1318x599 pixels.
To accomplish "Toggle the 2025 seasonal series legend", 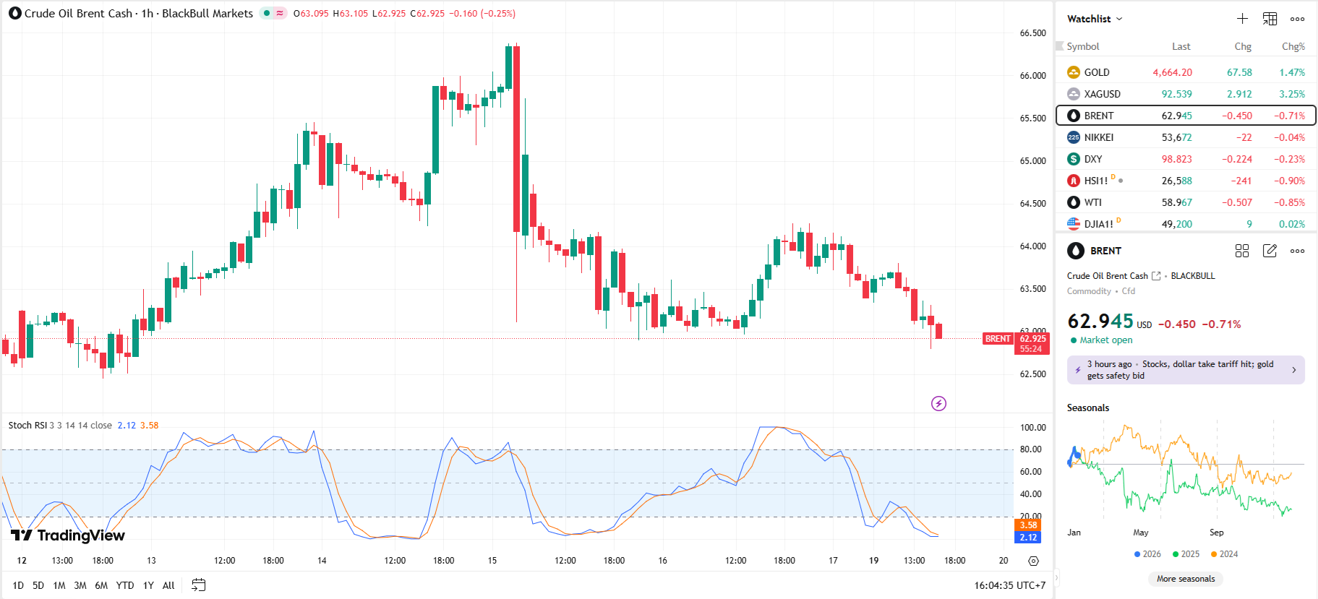I will [x=1186, y=554].
